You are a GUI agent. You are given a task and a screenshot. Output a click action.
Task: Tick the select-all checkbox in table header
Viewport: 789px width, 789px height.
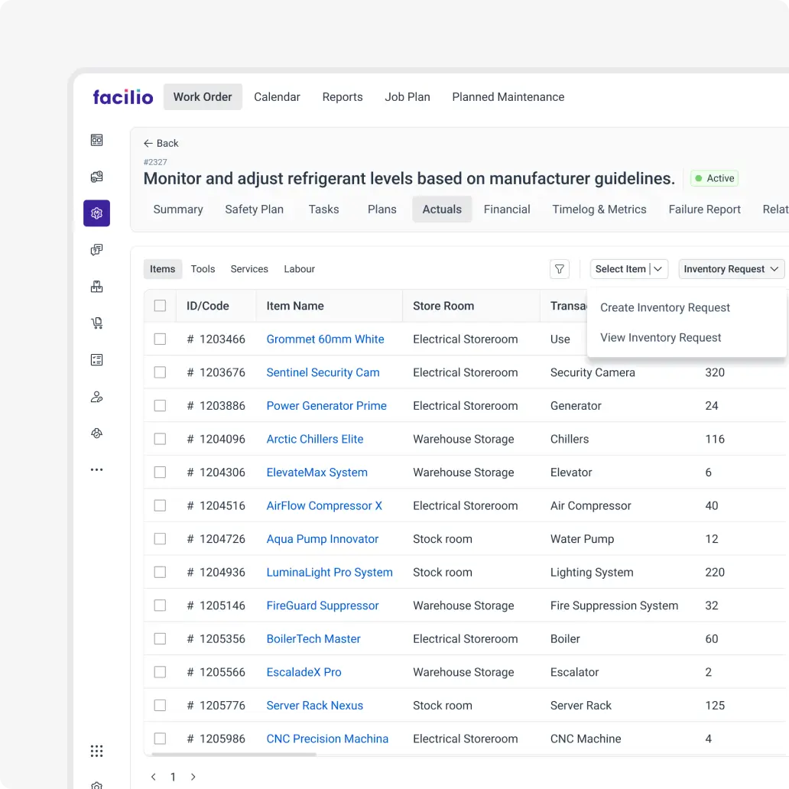(x=160, y=305)
